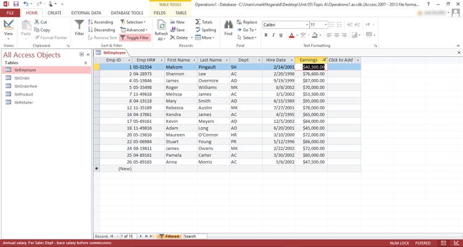
Task: Open Microsoft Access Help
Action: coord(428,4)
